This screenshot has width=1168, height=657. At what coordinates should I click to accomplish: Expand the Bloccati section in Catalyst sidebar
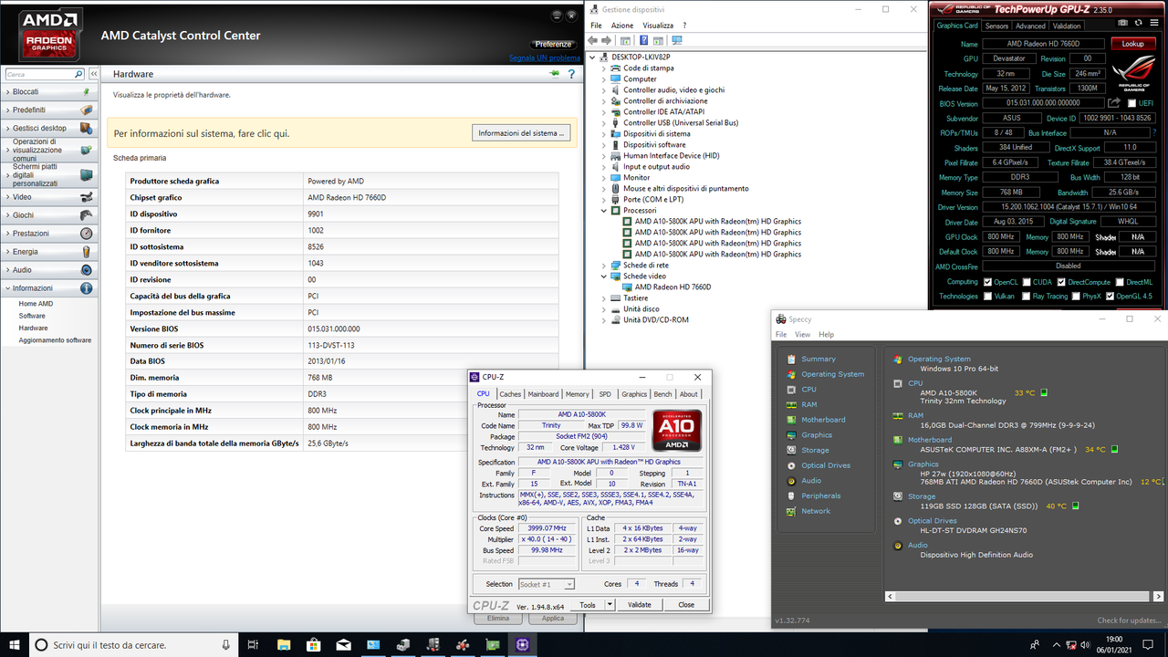click(x=47, y=92)
